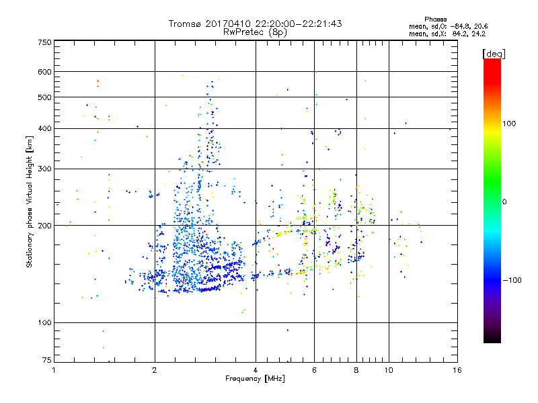Click the phase colorbar

(492, 200)
